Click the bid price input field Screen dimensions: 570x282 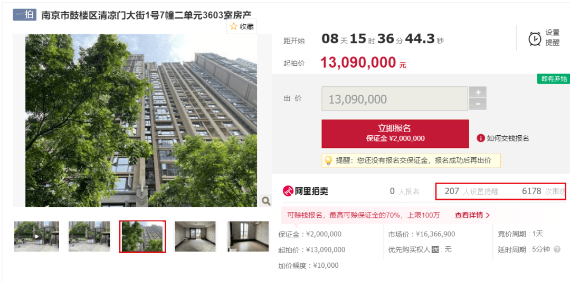[x=395, y=98]
